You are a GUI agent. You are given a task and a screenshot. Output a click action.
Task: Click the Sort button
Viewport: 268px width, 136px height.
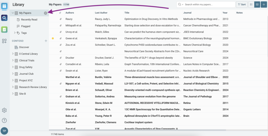tap(242, 4)
